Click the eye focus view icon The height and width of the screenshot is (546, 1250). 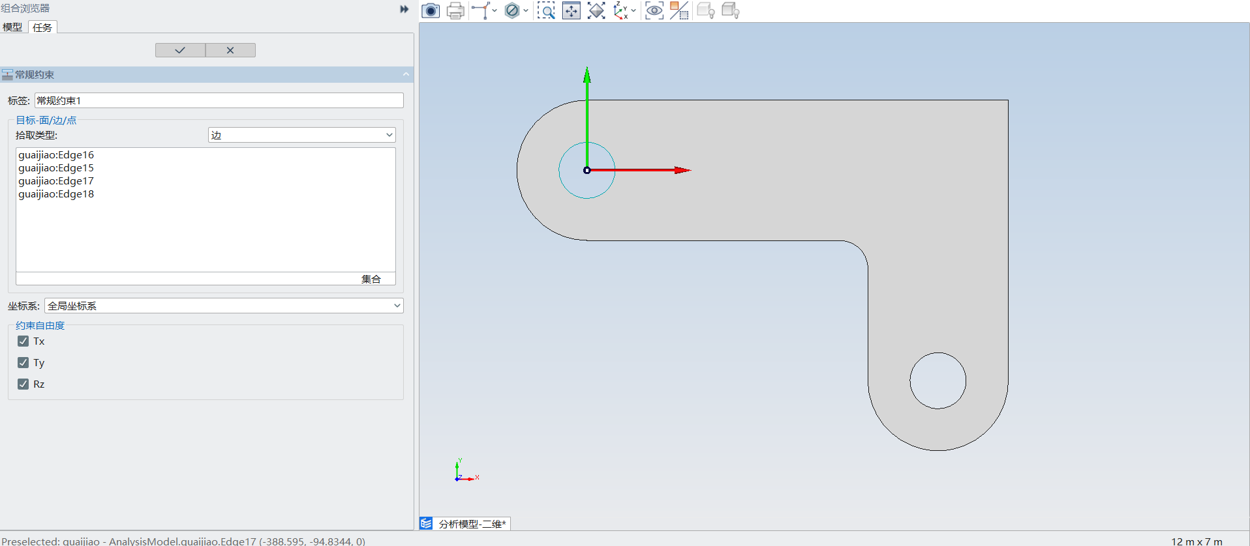(x=654, y=10)
